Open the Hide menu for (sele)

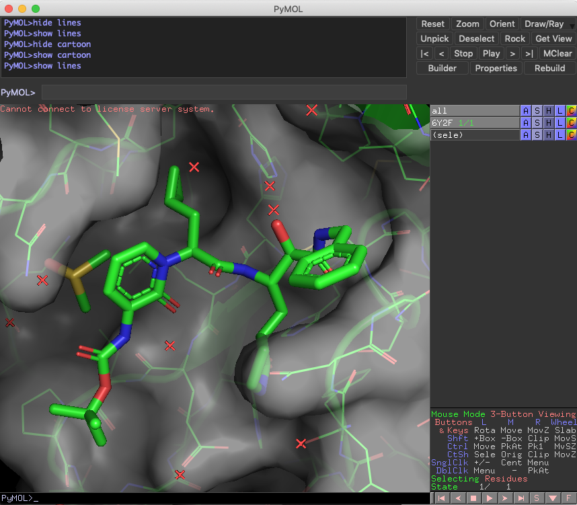point(549,134)
